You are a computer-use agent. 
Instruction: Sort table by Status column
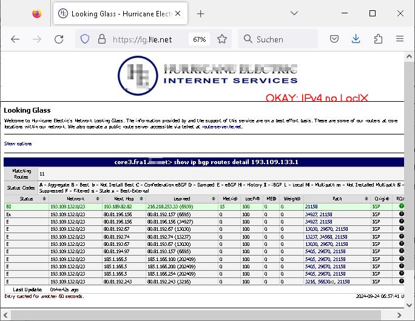27,199
